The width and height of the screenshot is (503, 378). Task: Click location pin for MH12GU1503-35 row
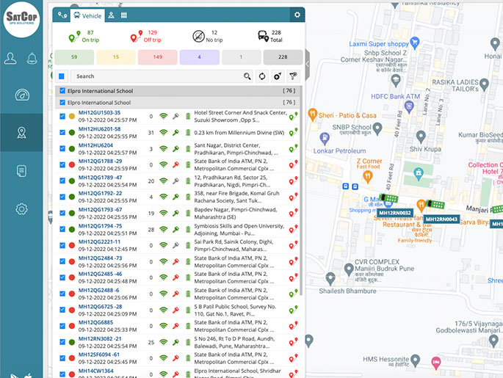pos(293,116)
